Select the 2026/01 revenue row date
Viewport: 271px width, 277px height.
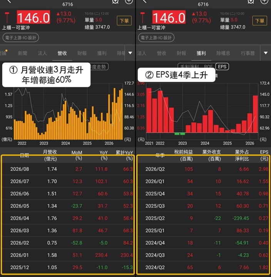(x=20, y=255)
